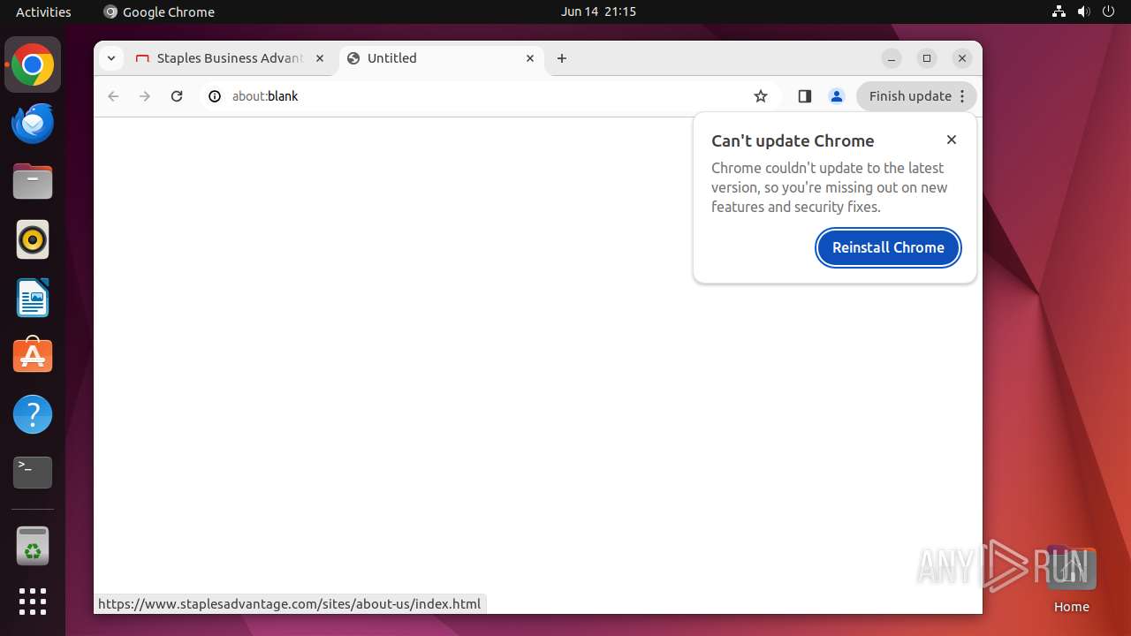Launch Rhythmbox music player
This screenshot has width=1131, height=636.
pos(33,240)
